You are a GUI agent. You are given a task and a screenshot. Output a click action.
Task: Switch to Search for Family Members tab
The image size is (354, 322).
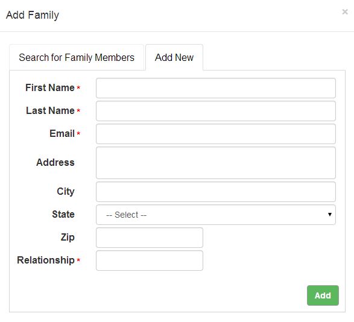(77, 57)
